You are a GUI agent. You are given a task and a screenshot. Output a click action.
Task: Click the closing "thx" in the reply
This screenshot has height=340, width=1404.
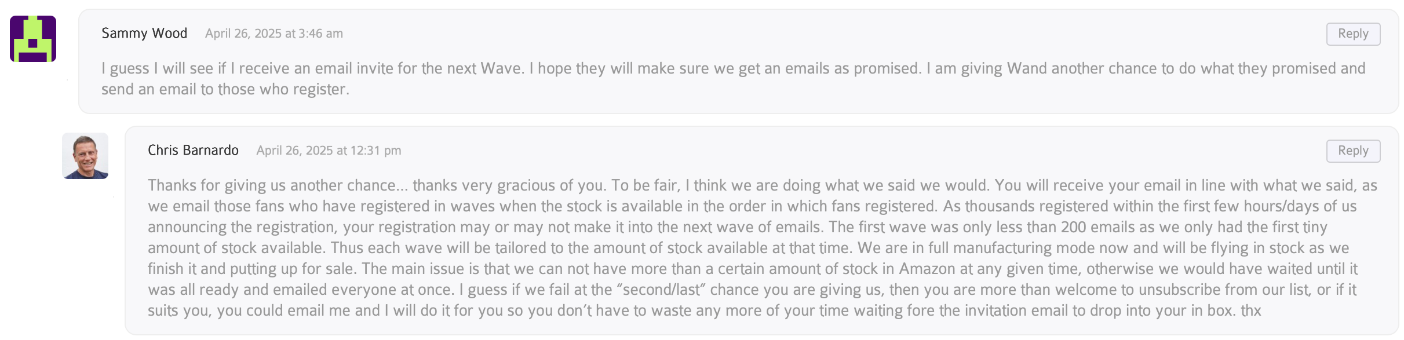coord(1250,310)
